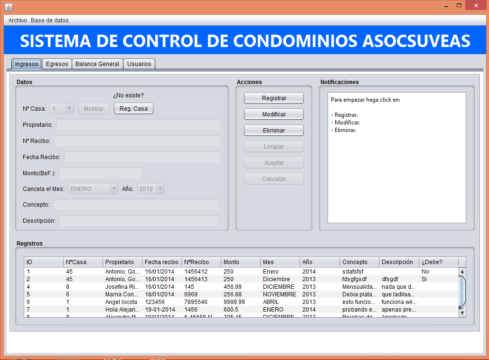Click the Mostrar button

point(94,109)
